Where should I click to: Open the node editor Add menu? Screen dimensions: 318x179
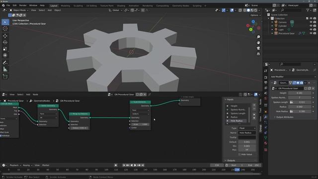[28, 94]
